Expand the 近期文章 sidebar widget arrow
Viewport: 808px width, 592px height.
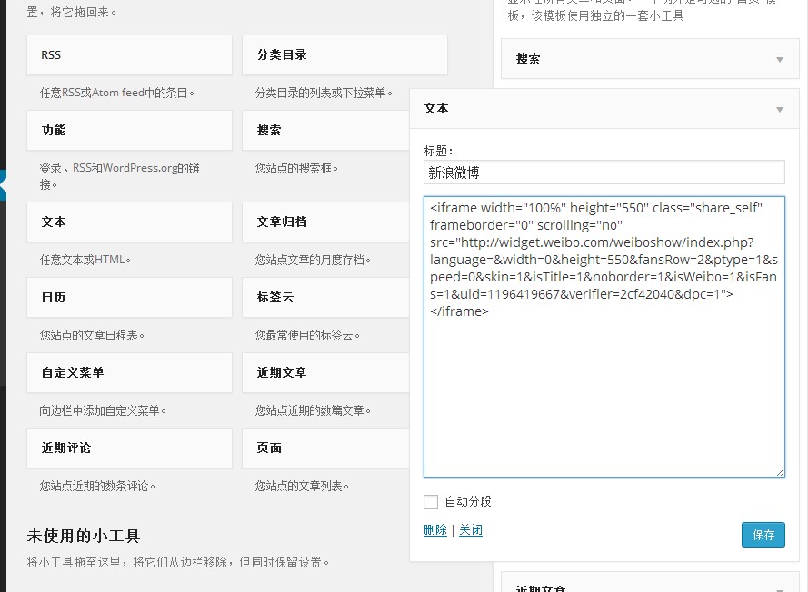coord(779,588)
